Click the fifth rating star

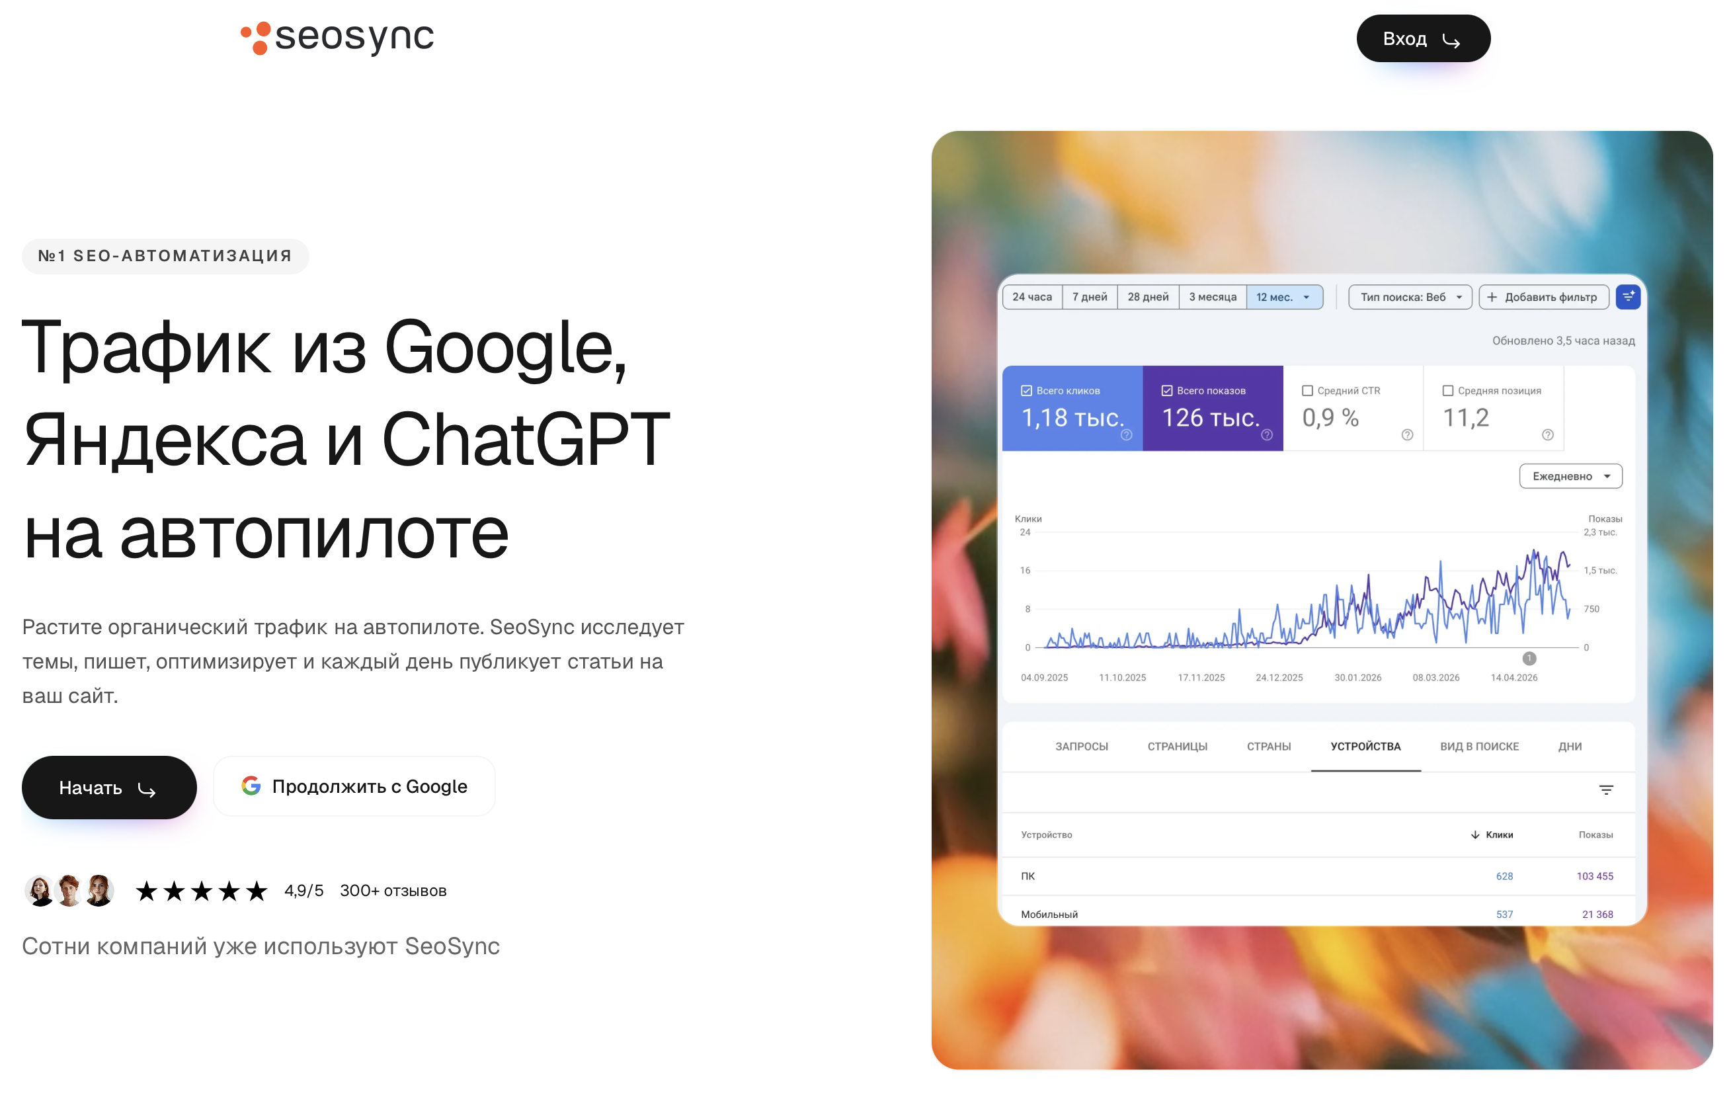point(257,891)
